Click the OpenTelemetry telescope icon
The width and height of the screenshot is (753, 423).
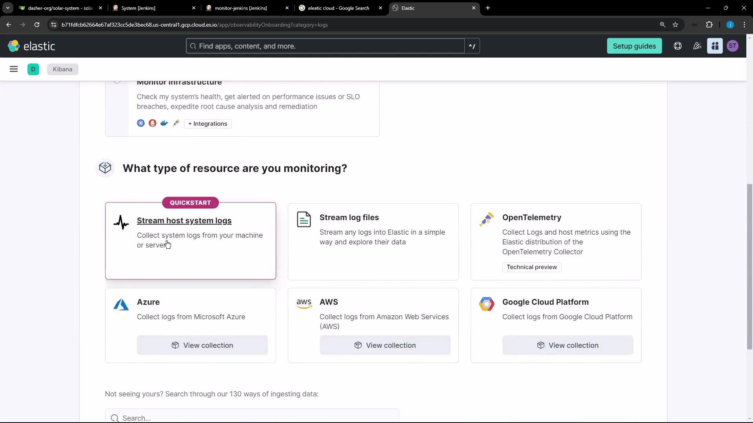pos(487,219)
